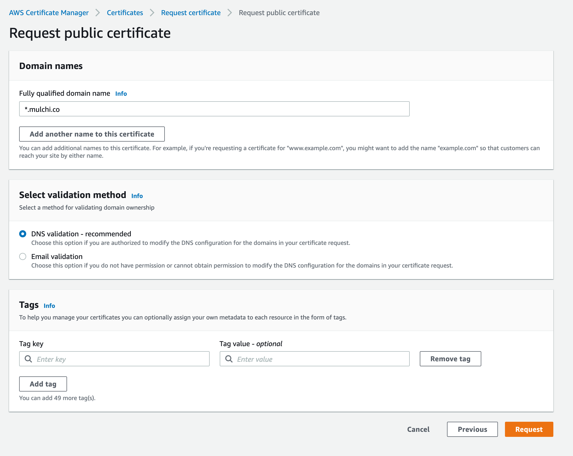Click the domain name input field
Image resolution: width=573 pixels, height=456 pixels.
coord(215,109)
